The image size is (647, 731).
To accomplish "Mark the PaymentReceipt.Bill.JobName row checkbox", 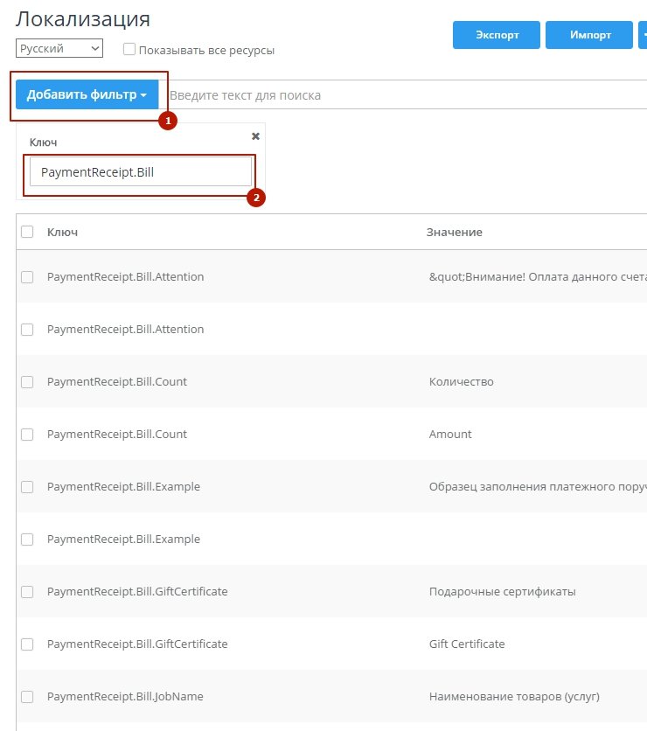I will (27, 697).
